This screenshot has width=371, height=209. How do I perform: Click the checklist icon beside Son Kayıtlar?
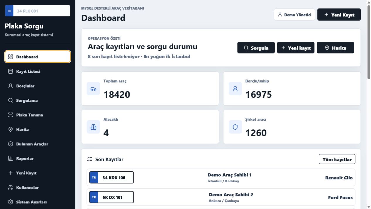[x=90, y=159]
